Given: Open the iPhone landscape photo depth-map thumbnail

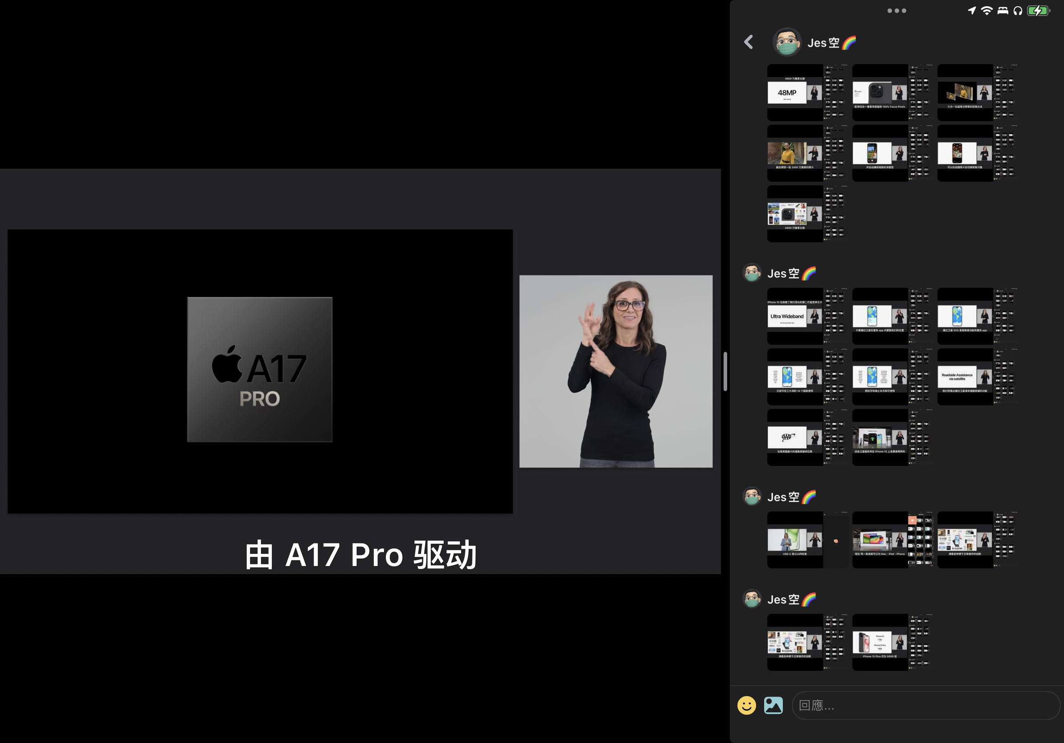Looking at the screenshot, I should tap(892, 153).
